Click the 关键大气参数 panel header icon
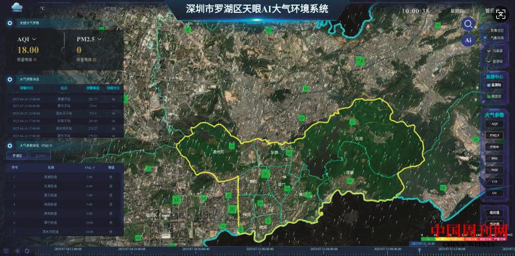Viewport: 515px width, 256px height. (10, 23)
